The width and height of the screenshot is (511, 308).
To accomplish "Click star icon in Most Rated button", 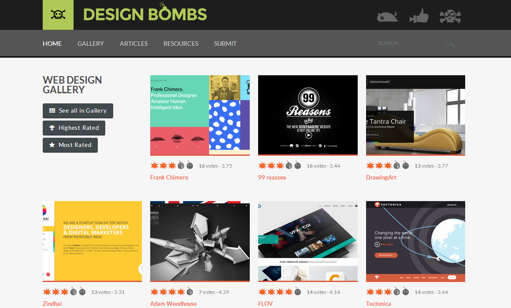I will click(x=52, y=145).
